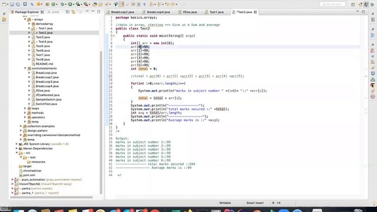Click the External Tools run icon

point(86,4)
